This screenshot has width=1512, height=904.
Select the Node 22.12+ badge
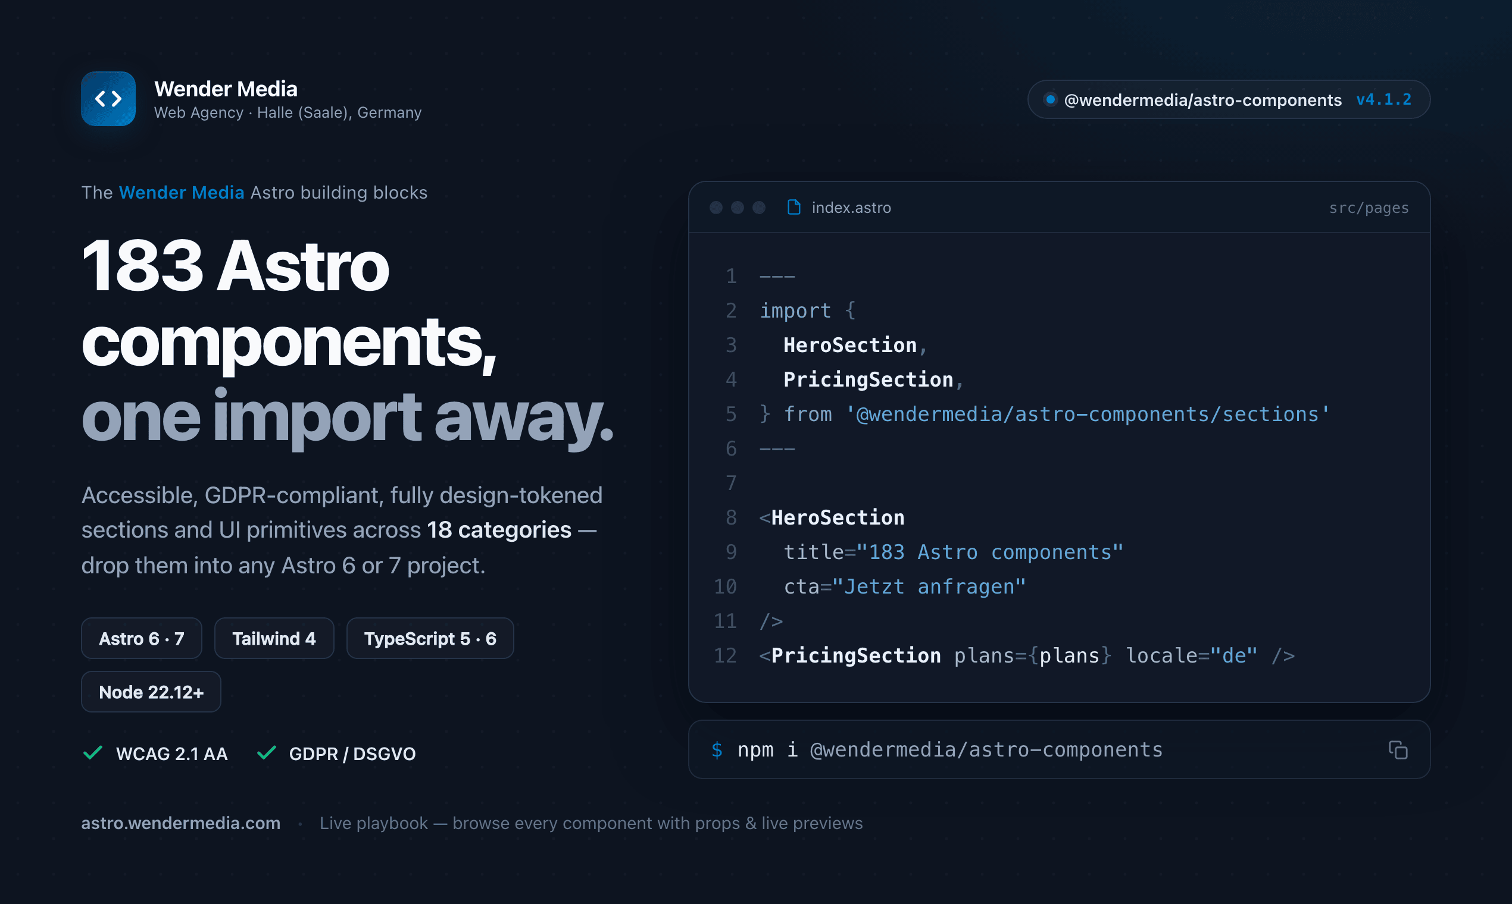pyautogui.click(x=151, y=692)
